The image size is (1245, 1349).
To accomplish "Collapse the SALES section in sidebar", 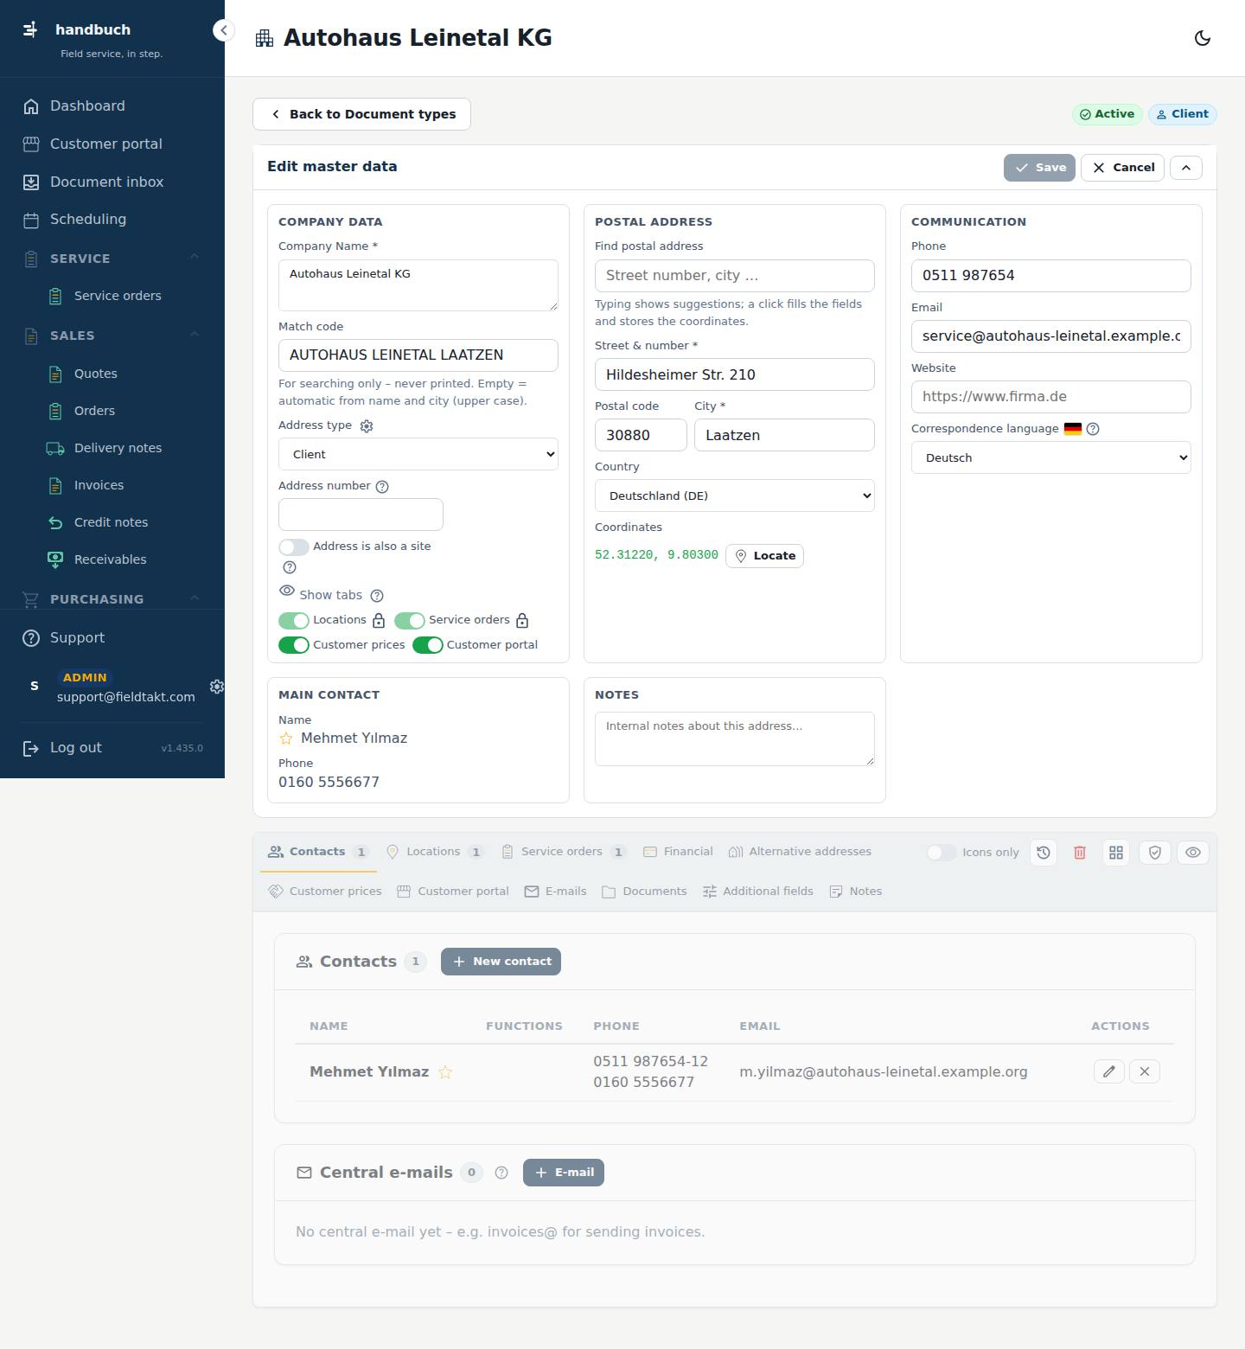I will [x=195, y=335].
